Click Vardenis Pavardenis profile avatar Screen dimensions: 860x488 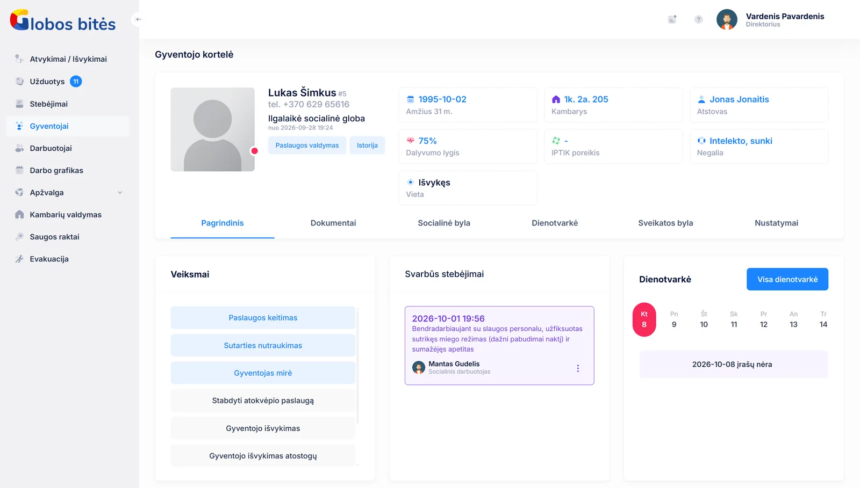(x=727, y=20)
